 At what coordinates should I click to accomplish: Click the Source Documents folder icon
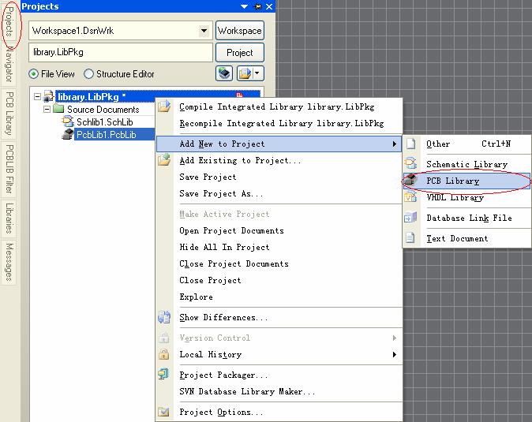58,109
